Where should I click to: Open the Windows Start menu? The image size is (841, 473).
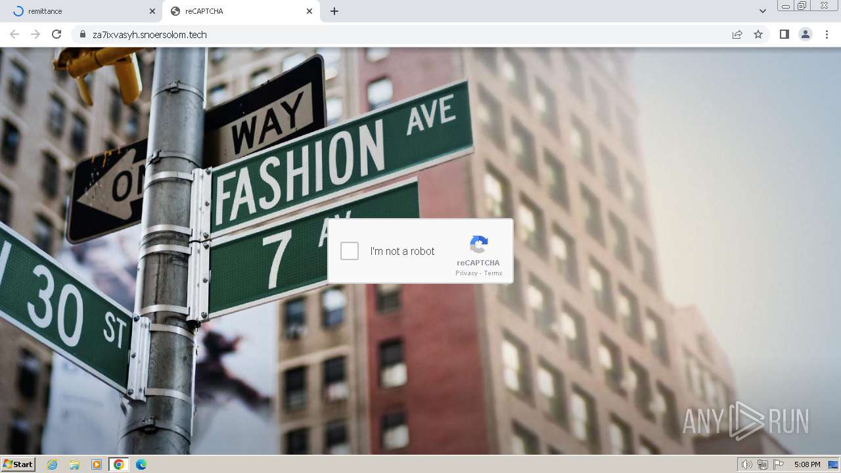click(18, 464)
